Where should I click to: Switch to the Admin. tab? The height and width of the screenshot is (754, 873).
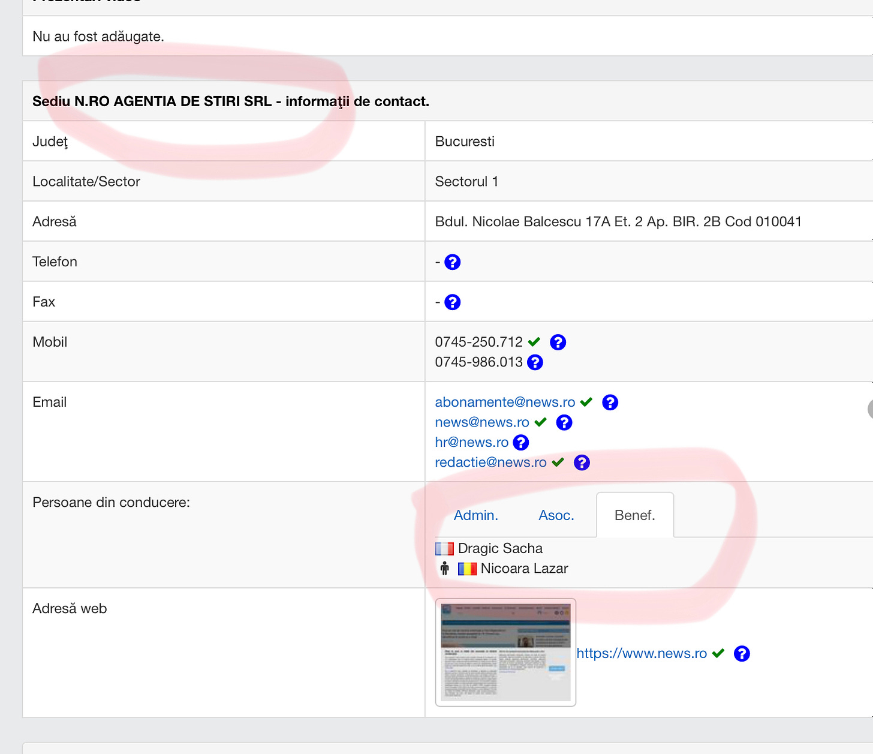475,515
